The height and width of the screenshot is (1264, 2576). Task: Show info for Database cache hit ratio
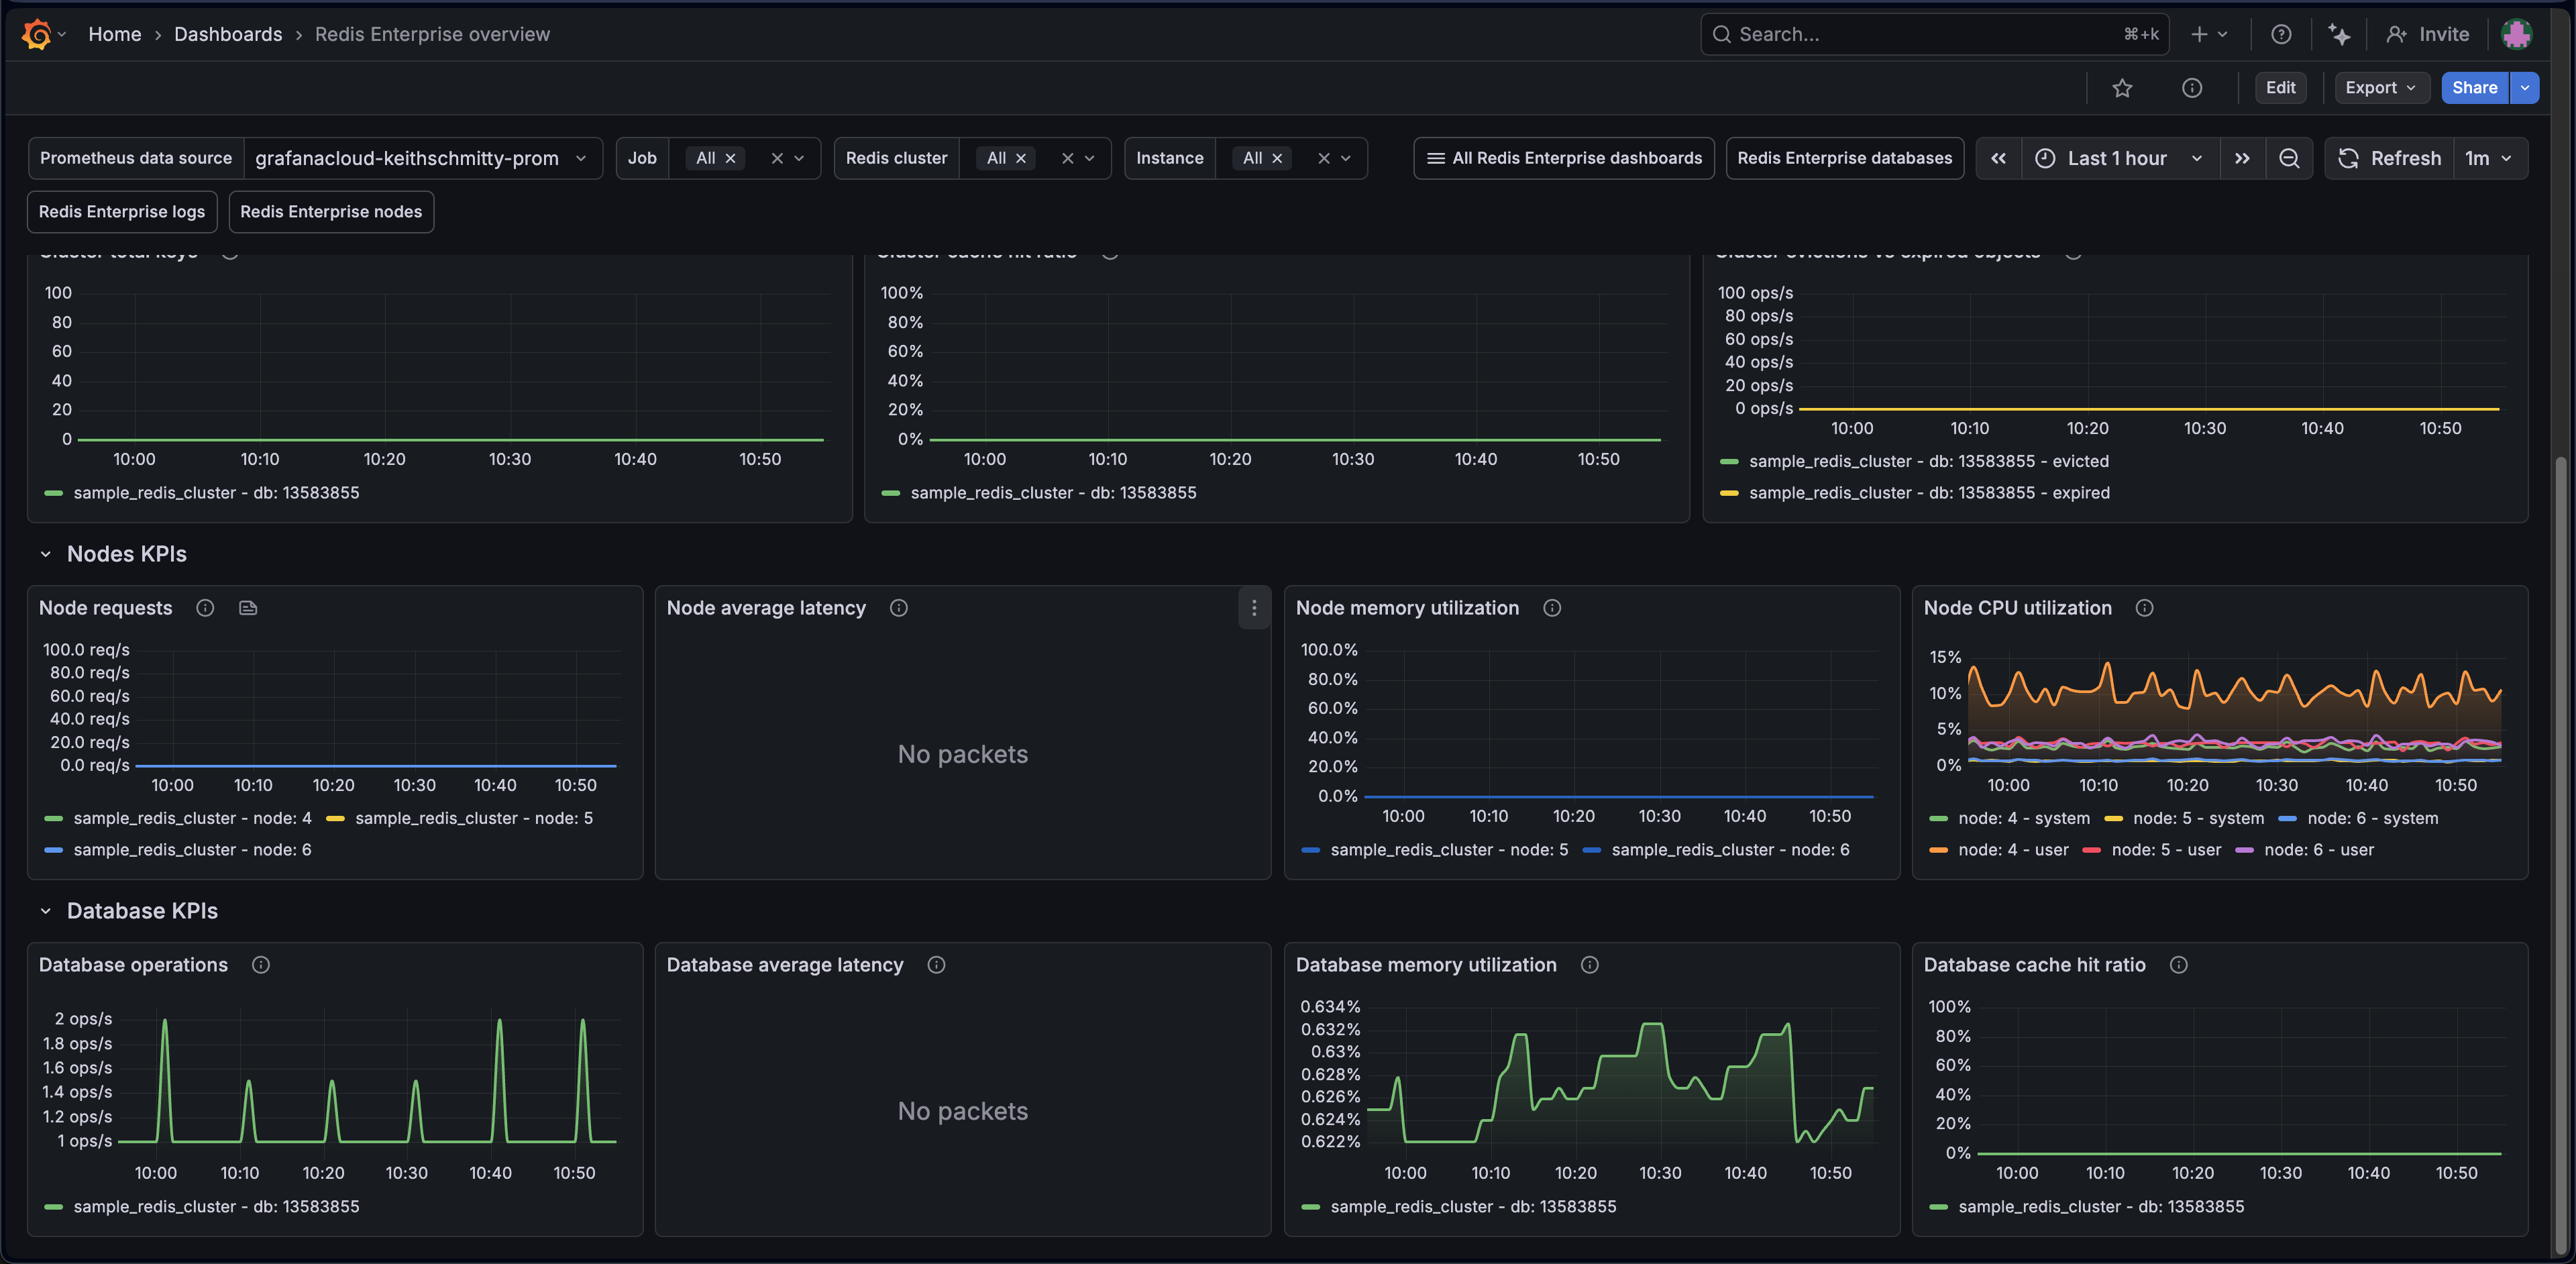coord(2179,965)
